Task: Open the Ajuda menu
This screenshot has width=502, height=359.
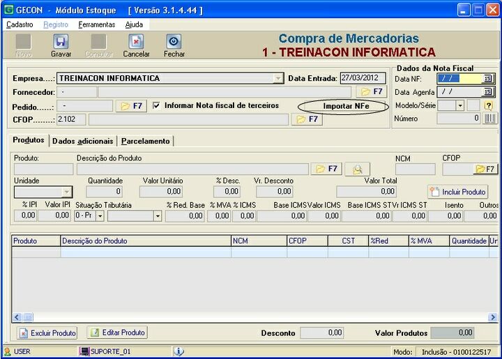Action: point(134,24)
